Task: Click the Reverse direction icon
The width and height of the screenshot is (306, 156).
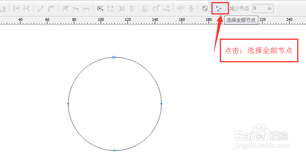Action: pyautogui.click(x=100, y=8)
